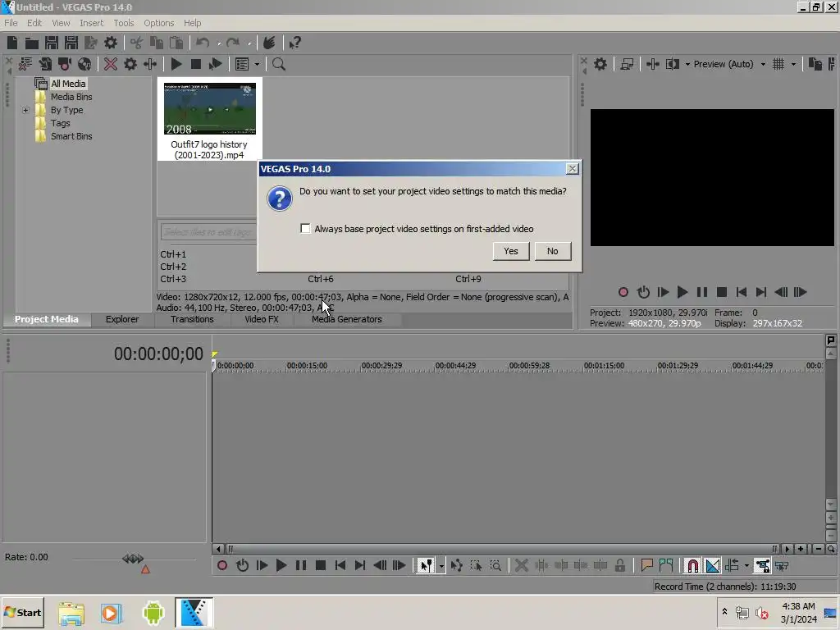Click the Redo arrow in main toolbar
This screenshot has width=840, height=630.
(232, 43)
